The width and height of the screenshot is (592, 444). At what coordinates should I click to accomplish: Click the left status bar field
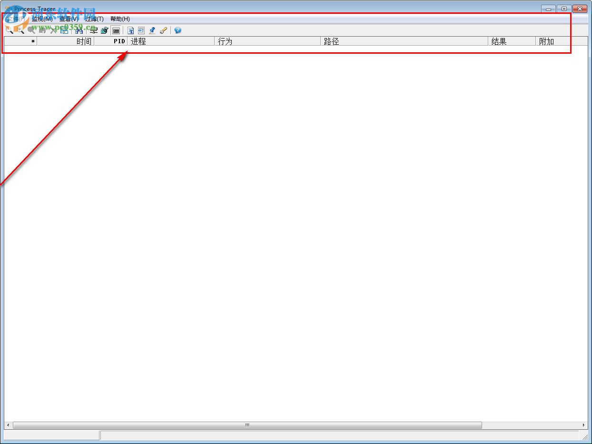[x=50, y=435]
